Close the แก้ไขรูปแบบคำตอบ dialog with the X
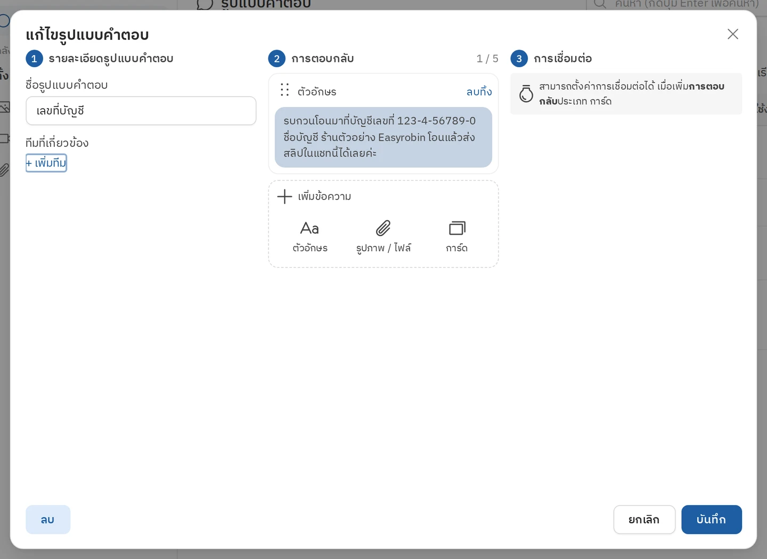The height and width of the screenshot is (559, 767). [x=733, y=34]
